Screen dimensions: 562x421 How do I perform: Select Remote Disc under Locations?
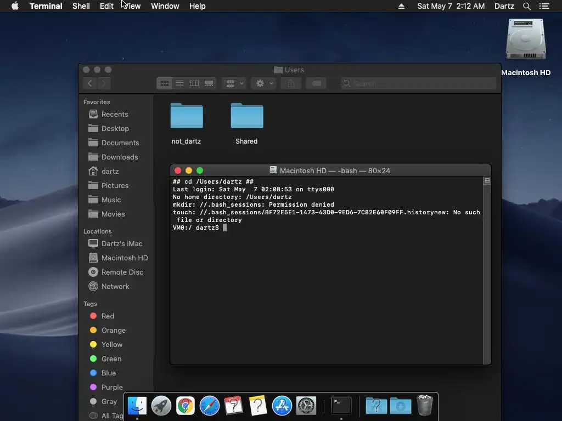[122, 272]
